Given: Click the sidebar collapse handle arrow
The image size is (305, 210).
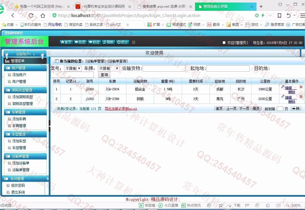Looking at the screenshot, I should (50, 126).
